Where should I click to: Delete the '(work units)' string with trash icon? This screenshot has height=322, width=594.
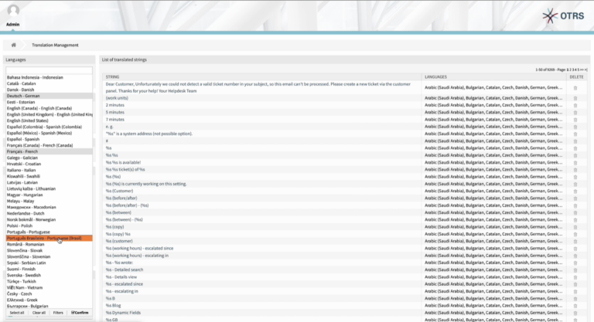tap(575, 98)
